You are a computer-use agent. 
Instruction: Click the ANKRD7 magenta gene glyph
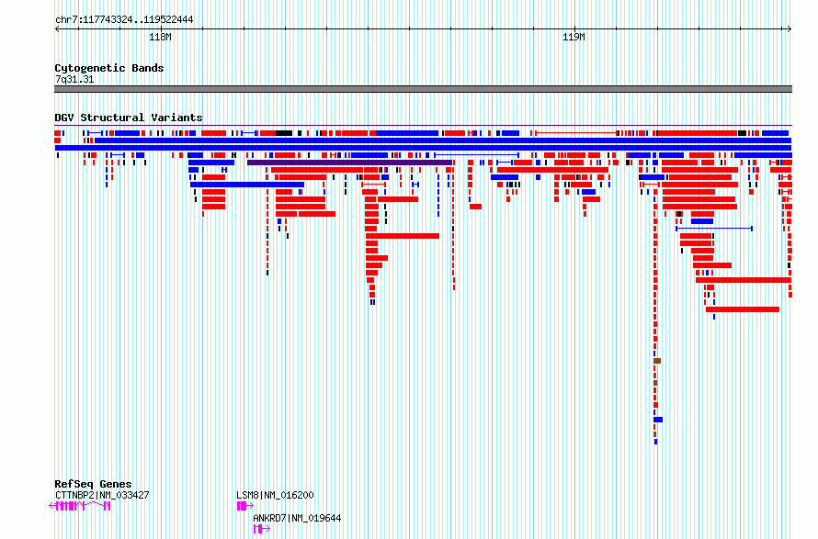262,529
